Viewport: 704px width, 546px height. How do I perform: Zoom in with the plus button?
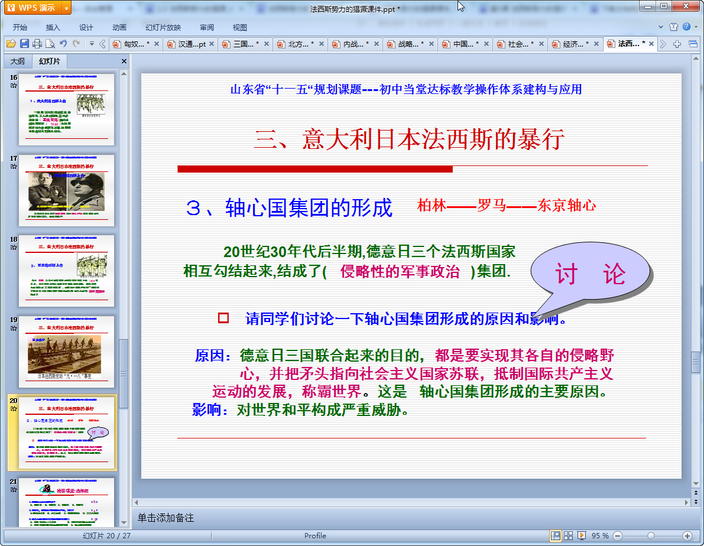pos(687,536)
